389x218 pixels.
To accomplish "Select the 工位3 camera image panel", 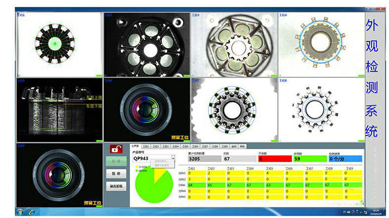I will coord(234,44).
